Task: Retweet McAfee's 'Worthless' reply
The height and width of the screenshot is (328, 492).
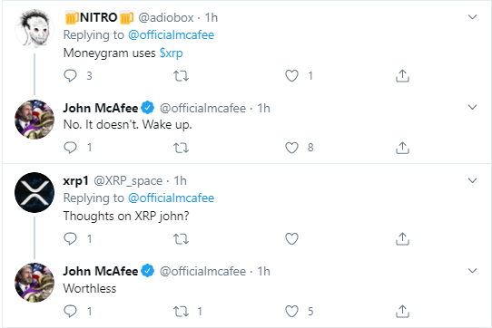Action: 181,311
